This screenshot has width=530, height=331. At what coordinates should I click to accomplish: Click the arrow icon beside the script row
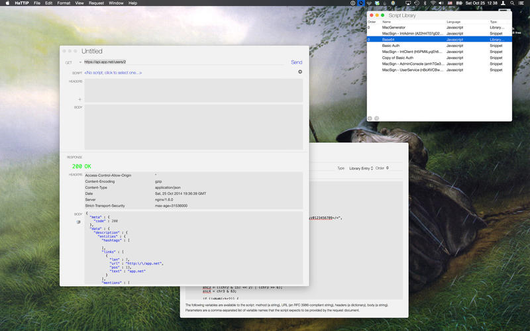[x=299, y=72]
